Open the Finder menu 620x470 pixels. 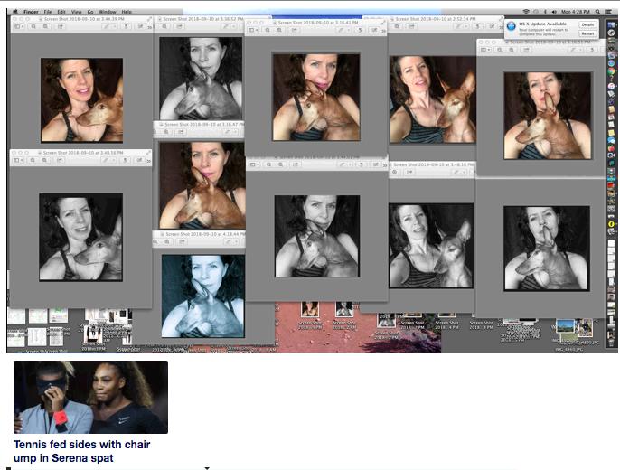click(31, 12)
